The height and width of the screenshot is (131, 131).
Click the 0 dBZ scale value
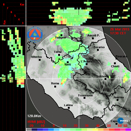coord(54,126)
